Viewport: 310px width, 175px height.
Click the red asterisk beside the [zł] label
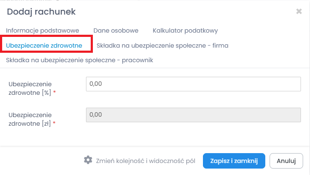point(54,124)
